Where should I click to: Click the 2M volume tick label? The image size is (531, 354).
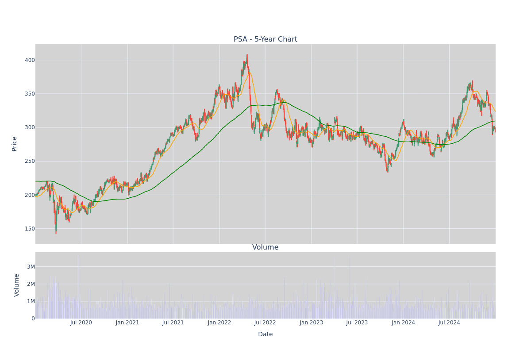point(31,284)
